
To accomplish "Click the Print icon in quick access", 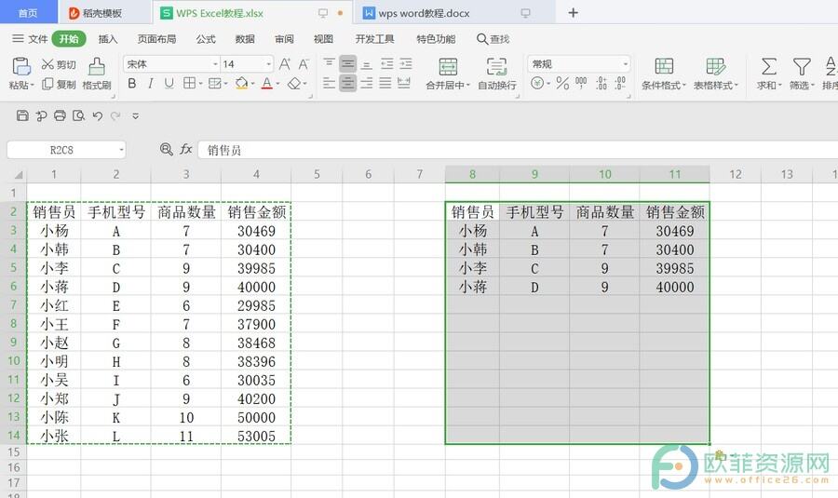I will click(60, 115).
